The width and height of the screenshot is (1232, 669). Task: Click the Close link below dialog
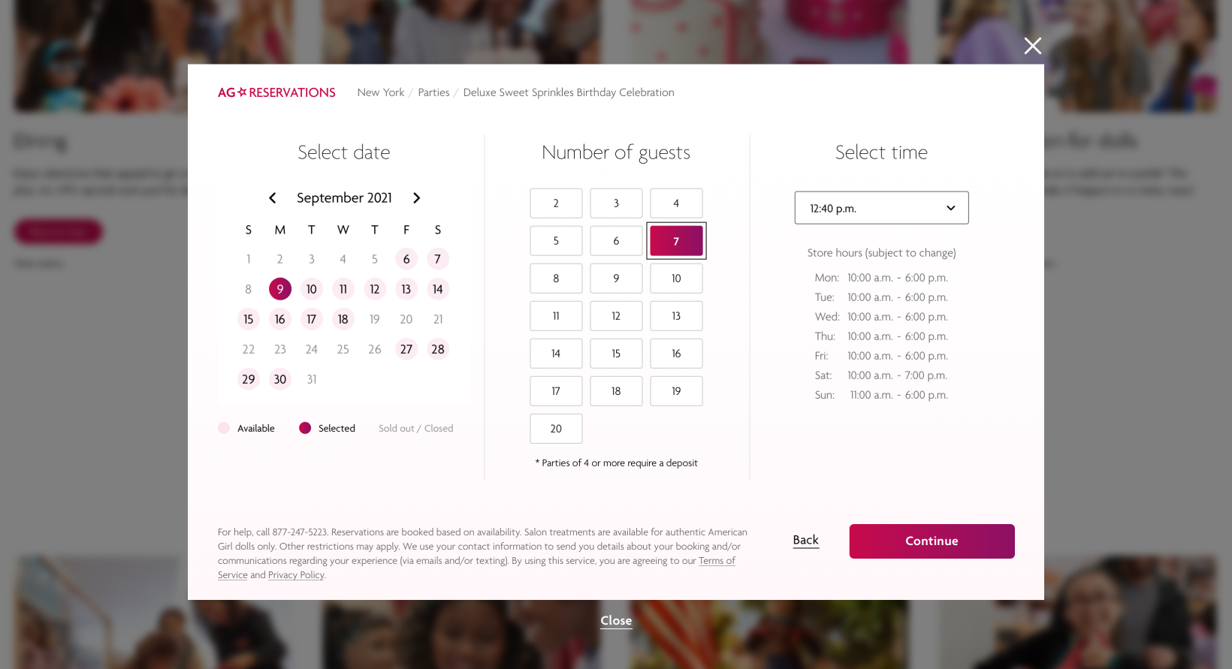tap(616, 620)
